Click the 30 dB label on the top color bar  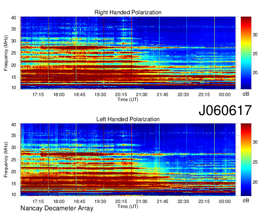pyautogui.click(x=255, y=35)
